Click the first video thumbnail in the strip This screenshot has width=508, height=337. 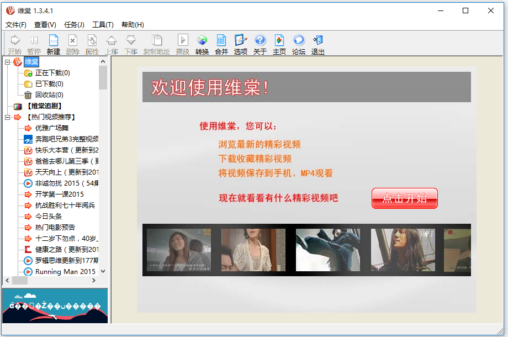tap(178, 250)
